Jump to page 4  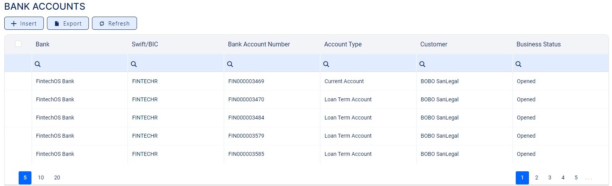click(x=563, y=177)
